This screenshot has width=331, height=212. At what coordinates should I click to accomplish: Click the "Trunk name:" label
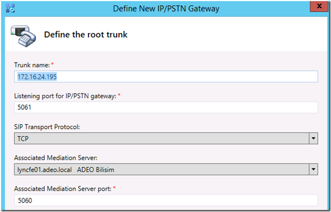(31, 65)
